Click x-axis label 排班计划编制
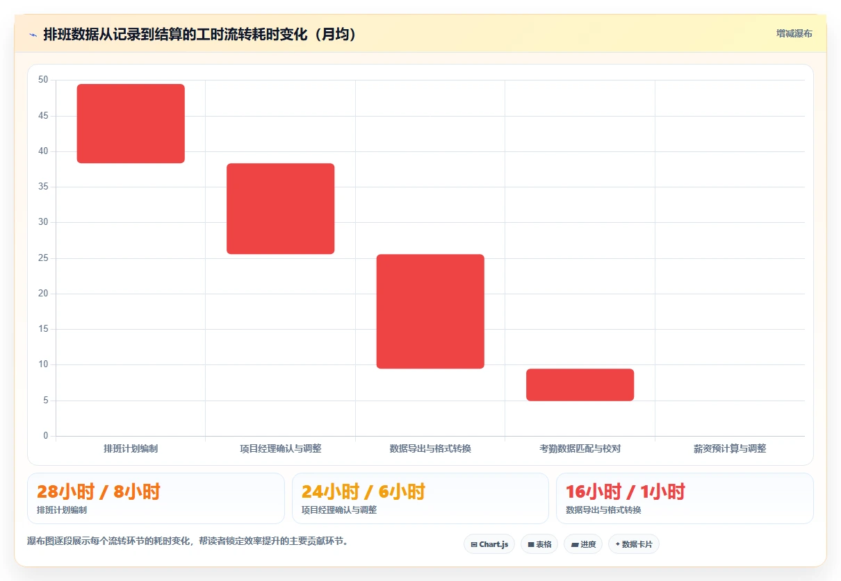 (131, 448)
